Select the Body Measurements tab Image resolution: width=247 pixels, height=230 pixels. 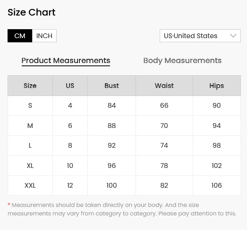pyautogui.click(x=182, y=61)
